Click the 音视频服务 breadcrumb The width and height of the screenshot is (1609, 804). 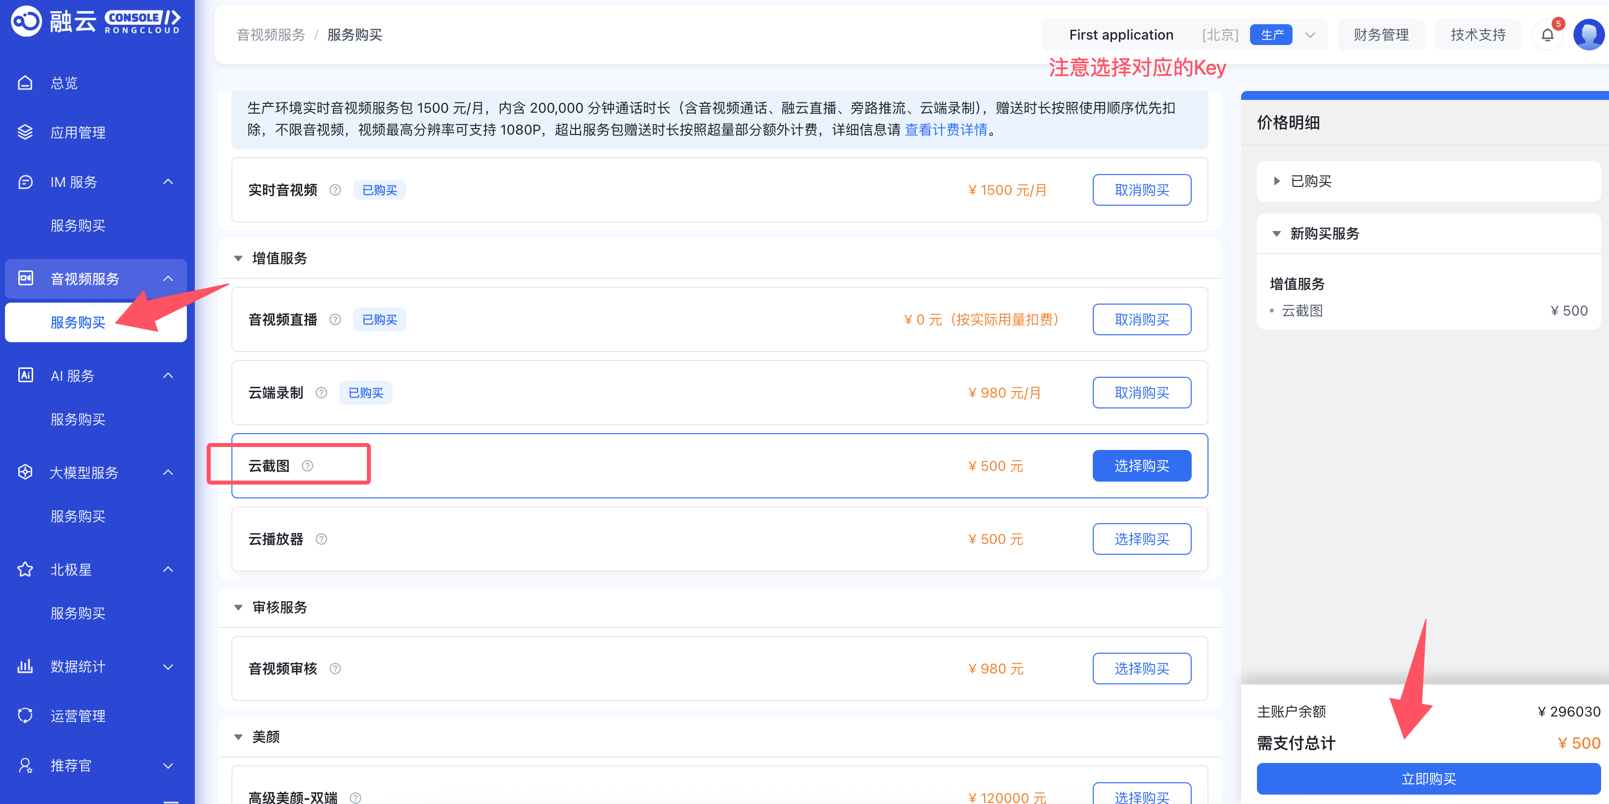coord(271,34)
